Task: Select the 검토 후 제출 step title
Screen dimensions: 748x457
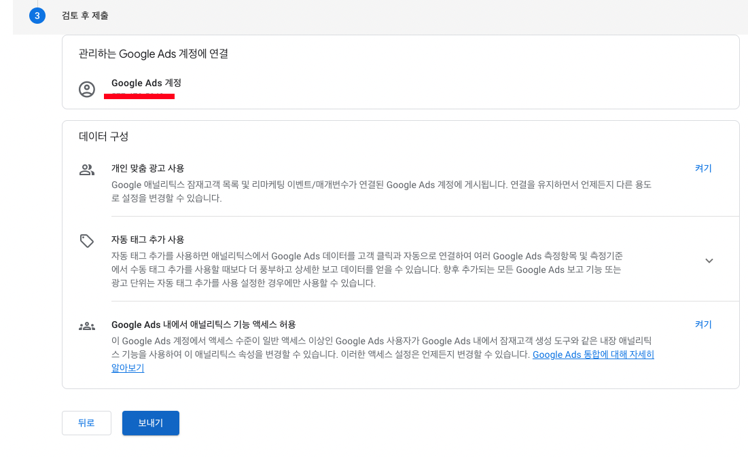Action: coord(85,15)
